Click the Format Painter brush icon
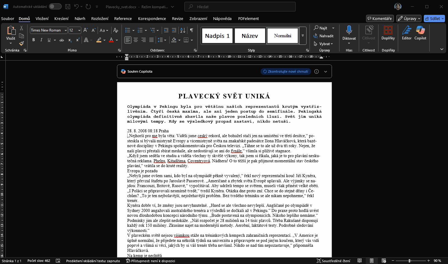This screenshot has height=264, width=448. tap(21, 43)
